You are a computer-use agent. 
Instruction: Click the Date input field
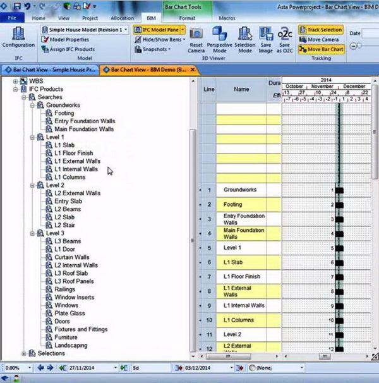click(x=370, y=33)
